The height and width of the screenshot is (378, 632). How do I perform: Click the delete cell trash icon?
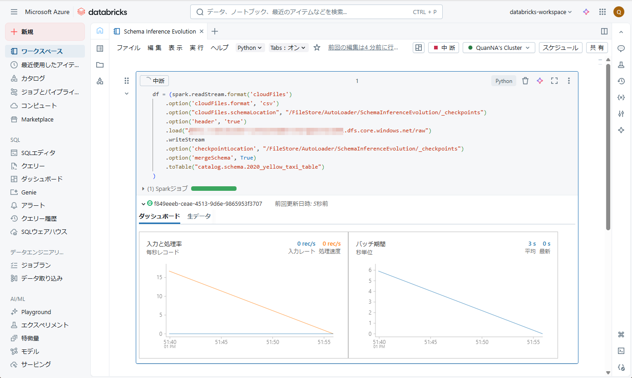coord(525,81)
